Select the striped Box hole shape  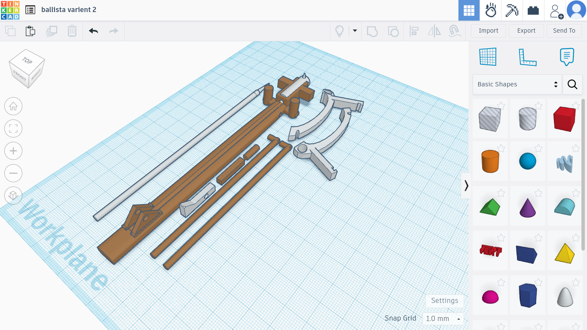(490, 119)
